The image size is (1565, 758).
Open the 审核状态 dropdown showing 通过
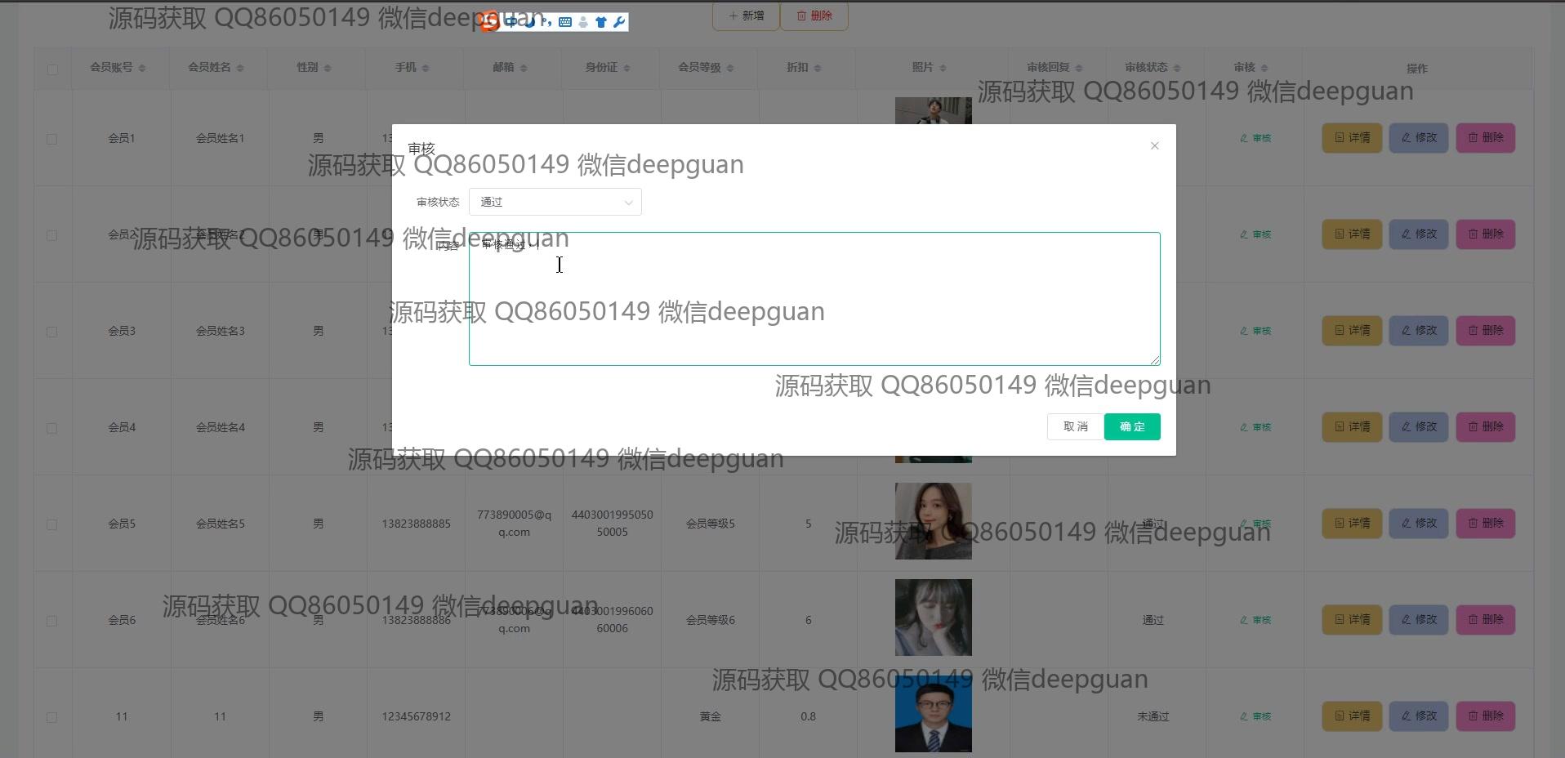coord(555,202)
